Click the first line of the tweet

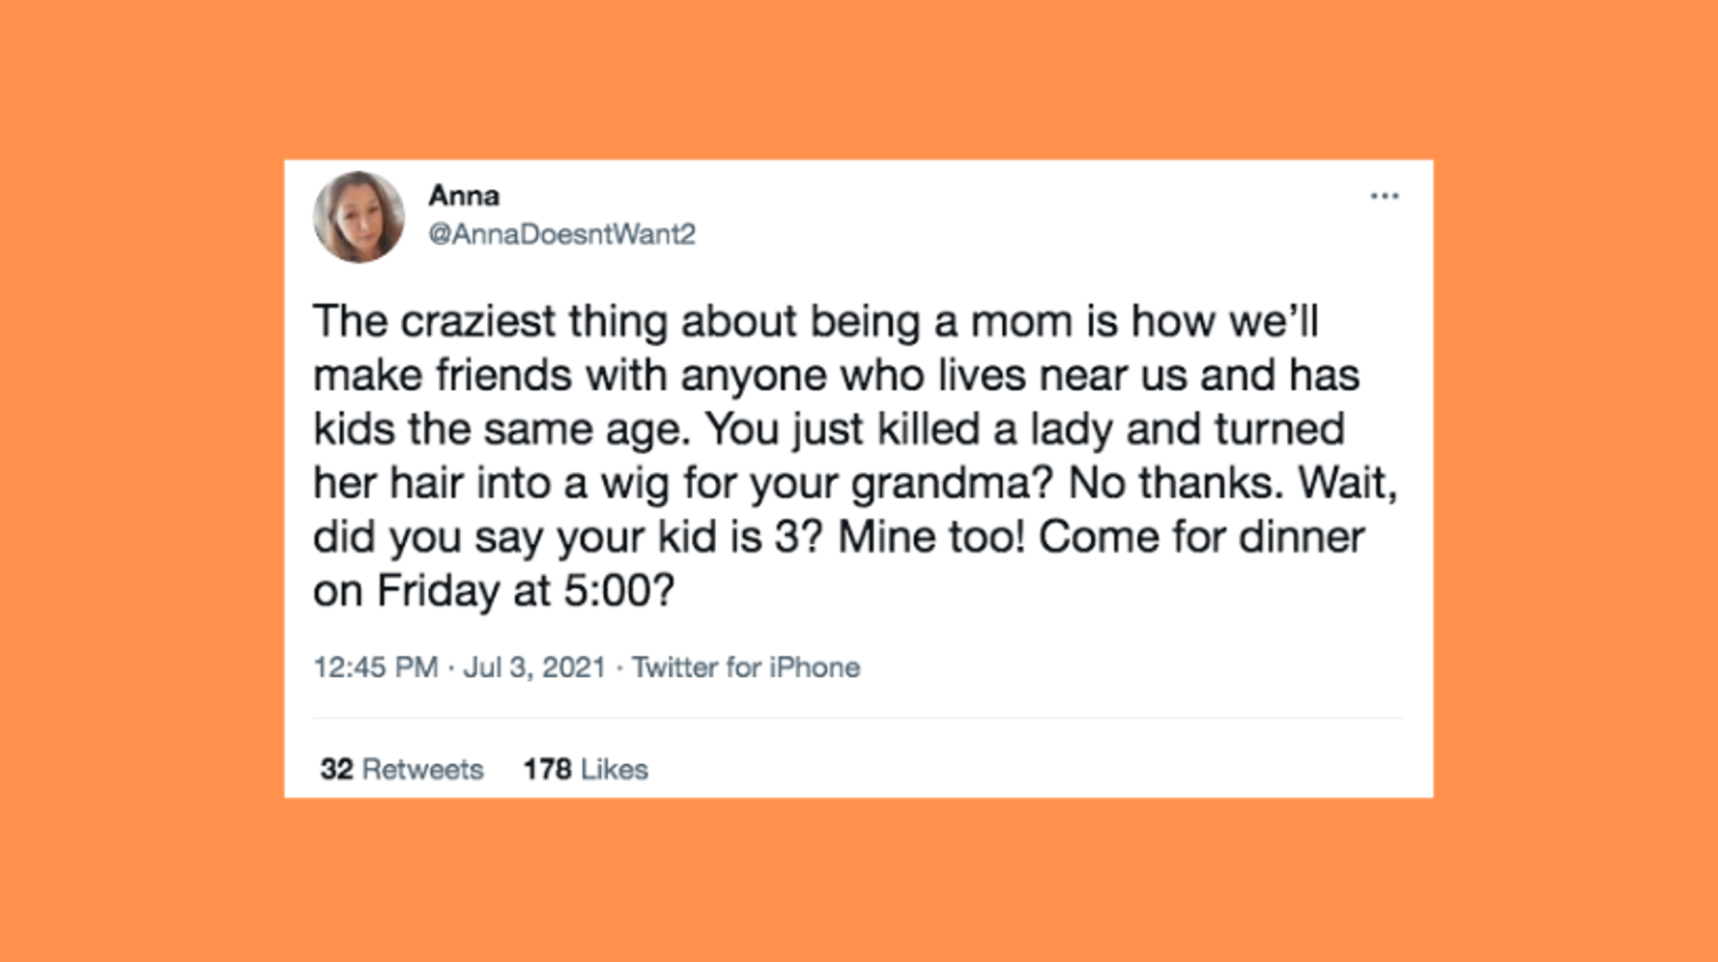(x=821, y=323)
